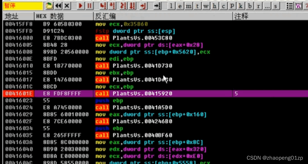
Task: Restart the program with the rewind icon
Action: (58, 6)
